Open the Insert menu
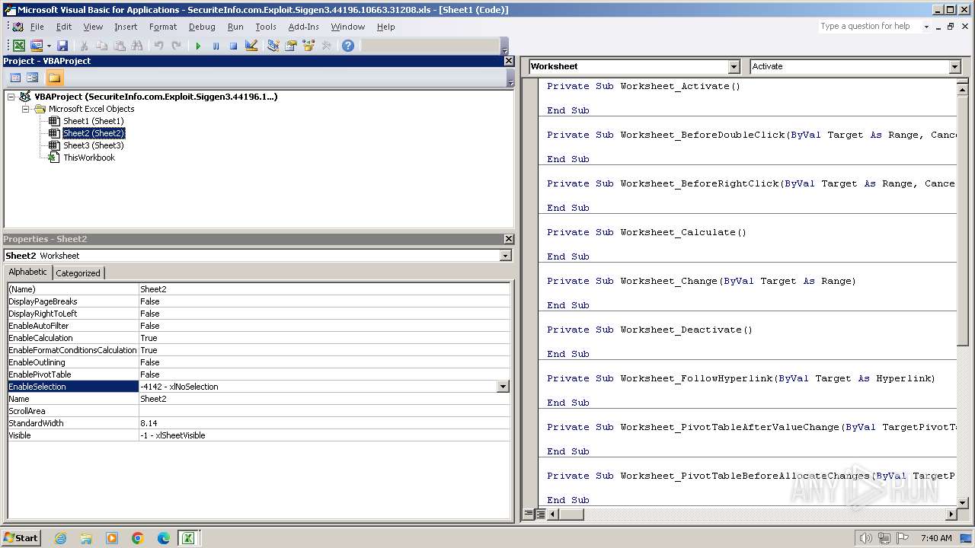975x548 pixels. [126, 27]
